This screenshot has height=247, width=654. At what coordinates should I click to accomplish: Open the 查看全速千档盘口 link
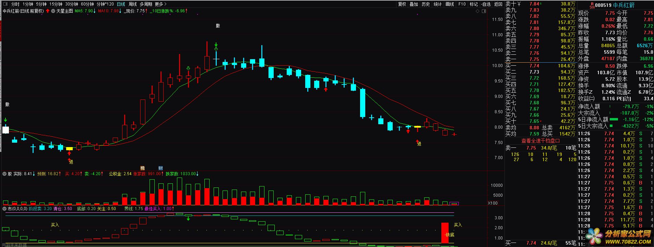coord(540,141)
